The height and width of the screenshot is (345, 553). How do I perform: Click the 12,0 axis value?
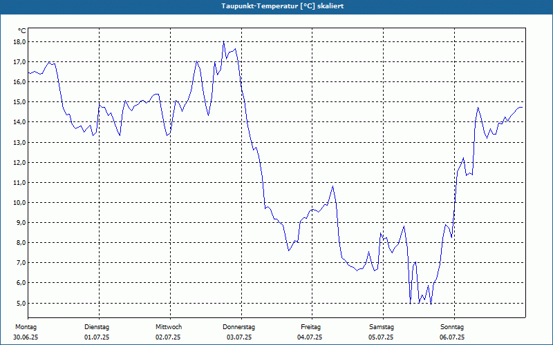point(19,163)
